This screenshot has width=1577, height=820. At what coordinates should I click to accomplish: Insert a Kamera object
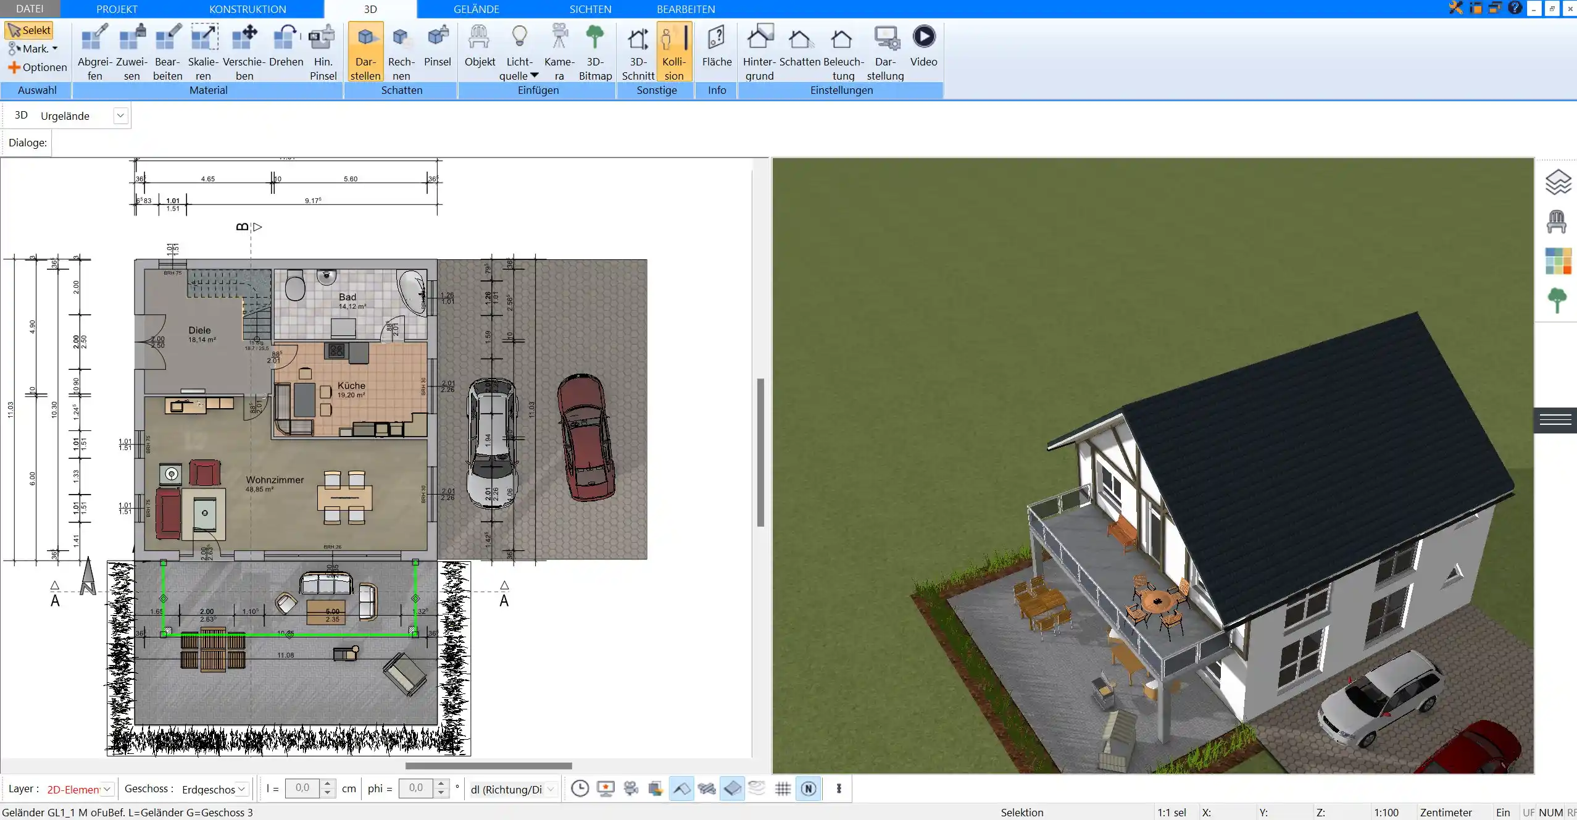[559, 52]
